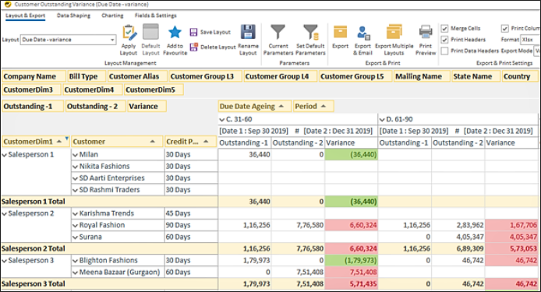Click the Add to Favourite star icon

coord(175,33)
